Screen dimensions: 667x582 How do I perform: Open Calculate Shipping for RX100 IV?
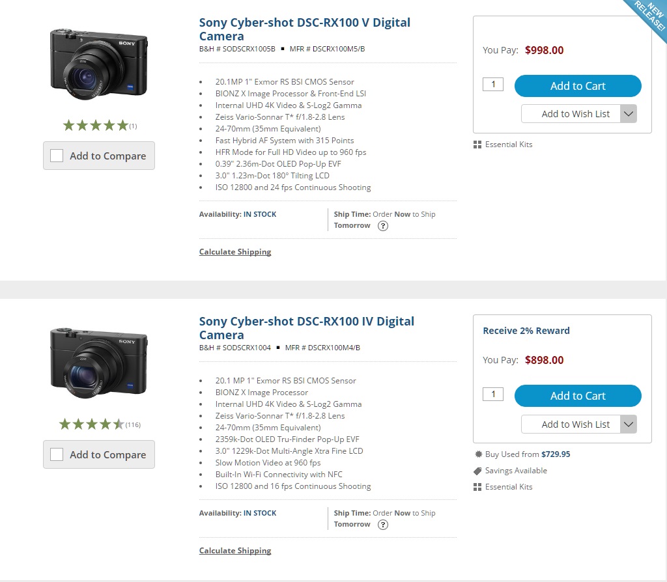235,551
